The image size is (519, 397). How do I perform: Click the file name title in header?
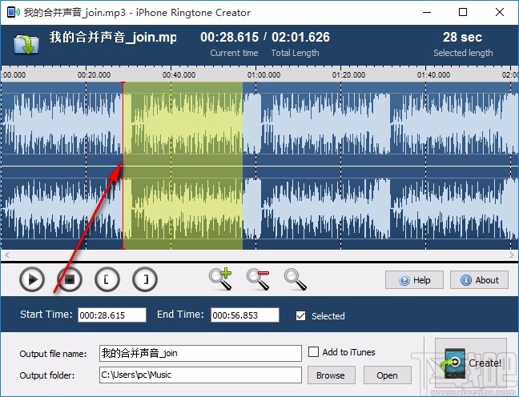pos(113,37)
